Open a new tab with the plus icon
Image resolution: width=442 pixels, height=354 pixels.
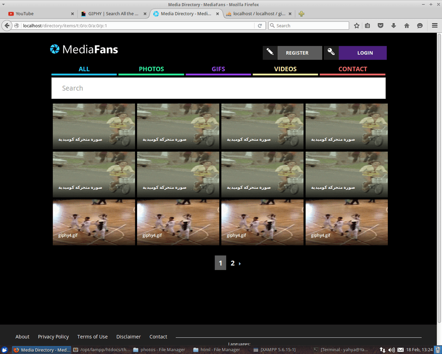click(301, 14)
